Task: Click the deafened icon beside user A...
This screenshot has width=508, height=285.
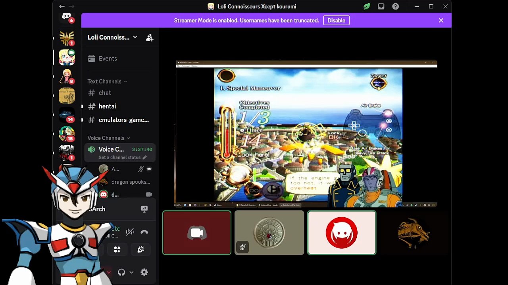Action: point(149,169)
